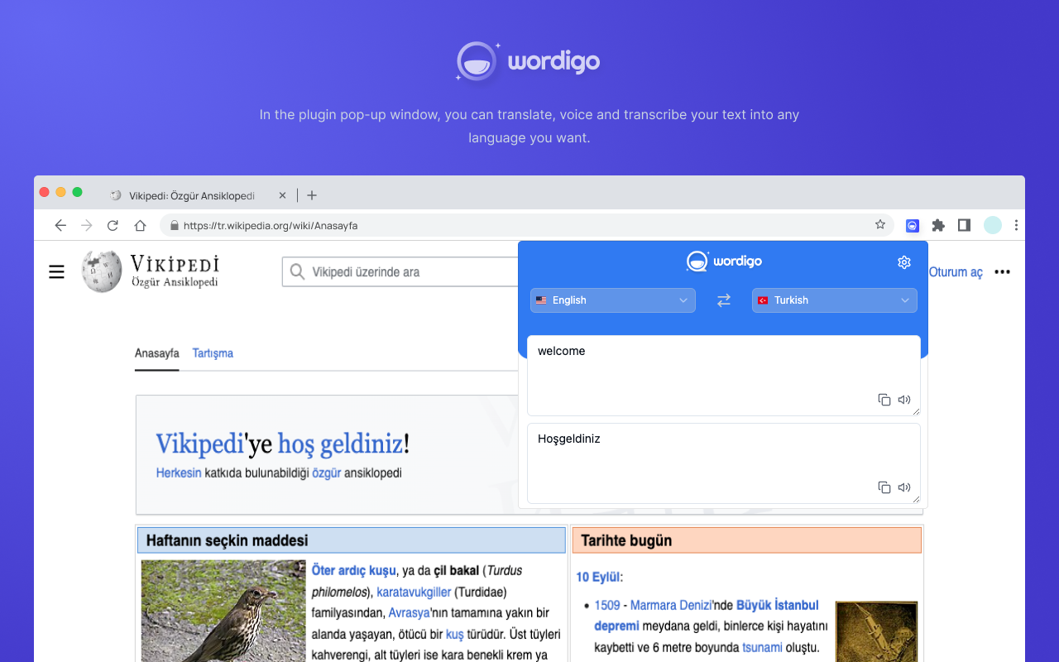The image size is (1059, 662).
Task: Click Wordigo logo in popup header
Action: pyautogui.click(x=724, y=261)
